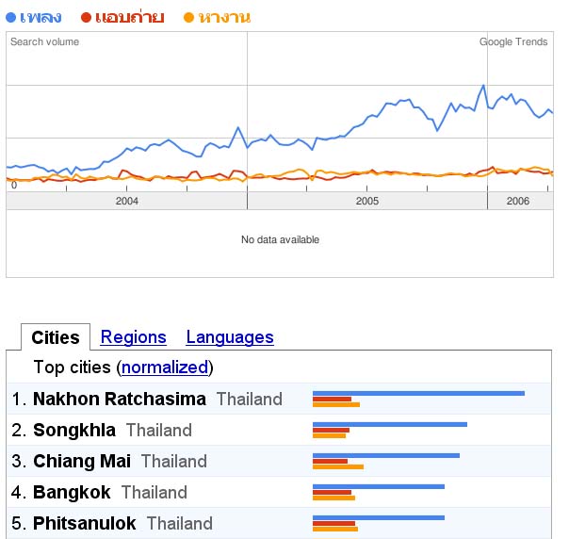
Task: Click the red legend dot for แอบถ่าย
Action: tap(86, 17)
